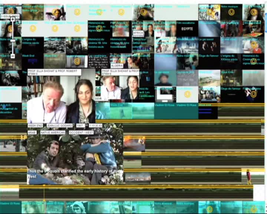267x214 pixels.
Task: Click the 1:13:20.83 timecode label
Action: pos(98,126)
